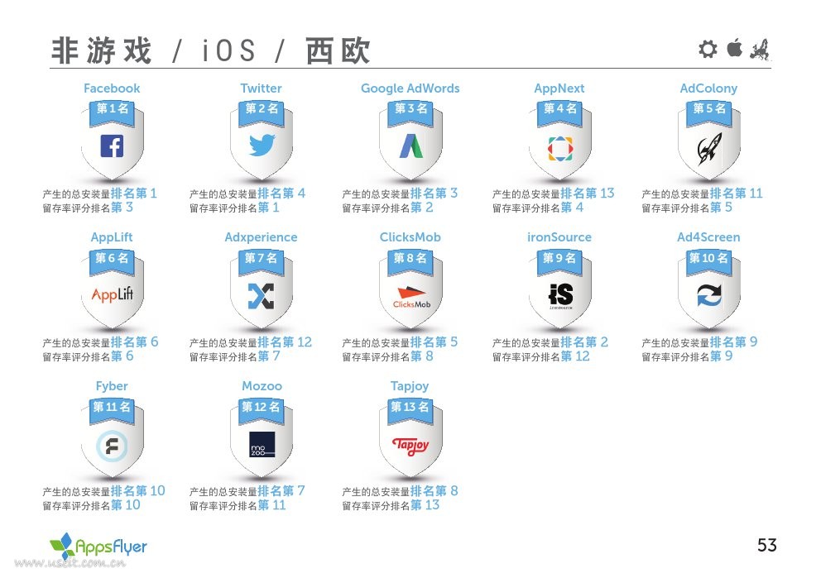The image size is (821, 578).
Task: Click the Europe map icon in header
Action: coord(760,49)
